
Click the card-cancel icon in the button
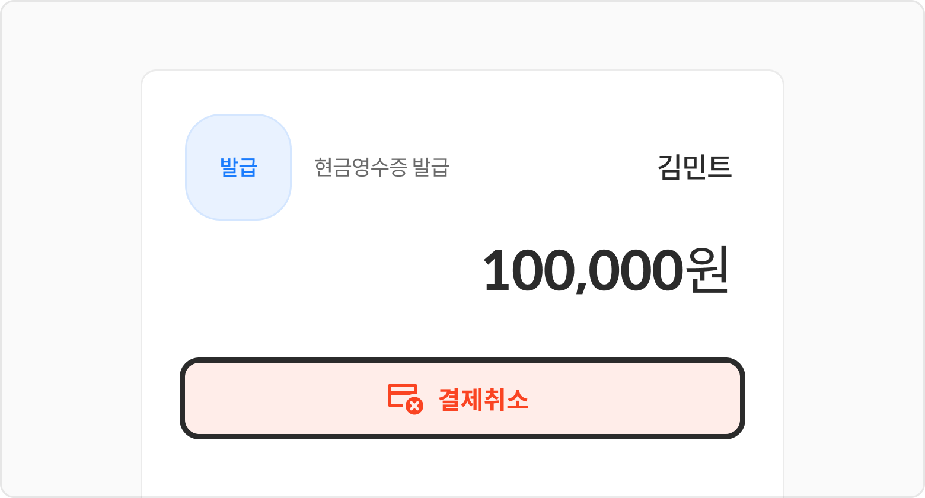404,398
